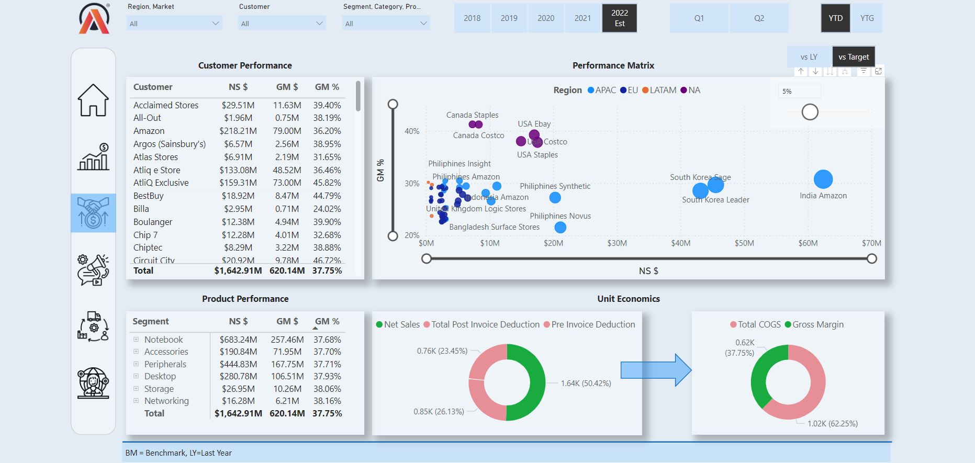Click bottom handle of GM % slider
Viewport: 975px width, 463px height.
tap(393, 236)
